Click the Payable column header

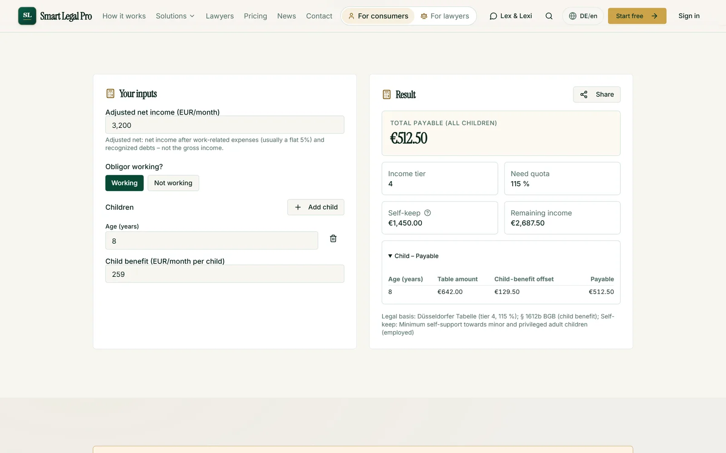(x=602, y=279)
